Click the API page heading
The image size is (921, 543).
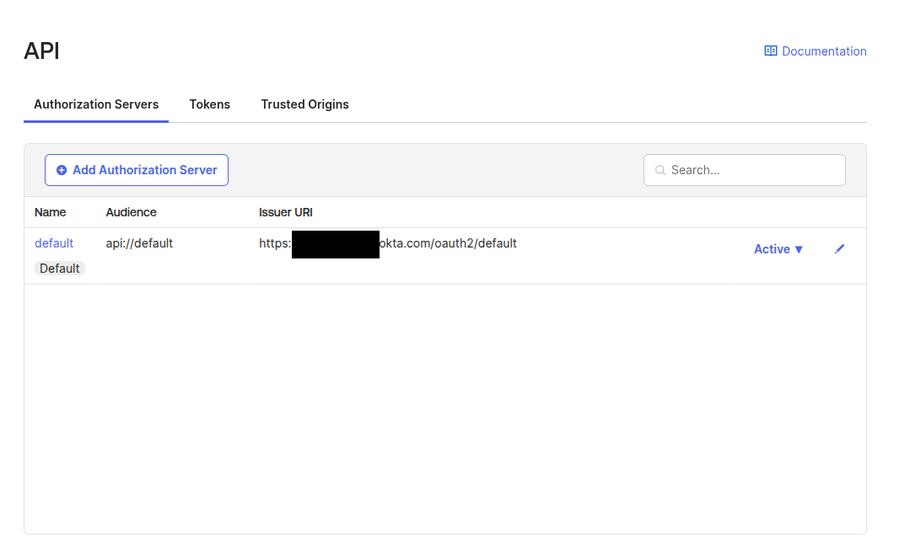[41, 51]
